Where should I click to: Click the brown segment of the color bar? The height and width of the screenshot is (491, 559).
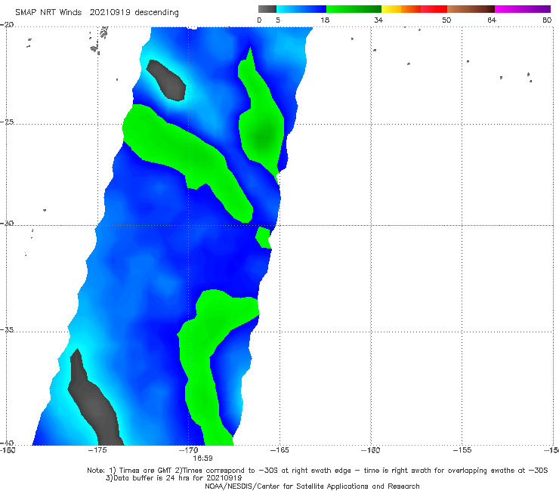coord(471,9)
